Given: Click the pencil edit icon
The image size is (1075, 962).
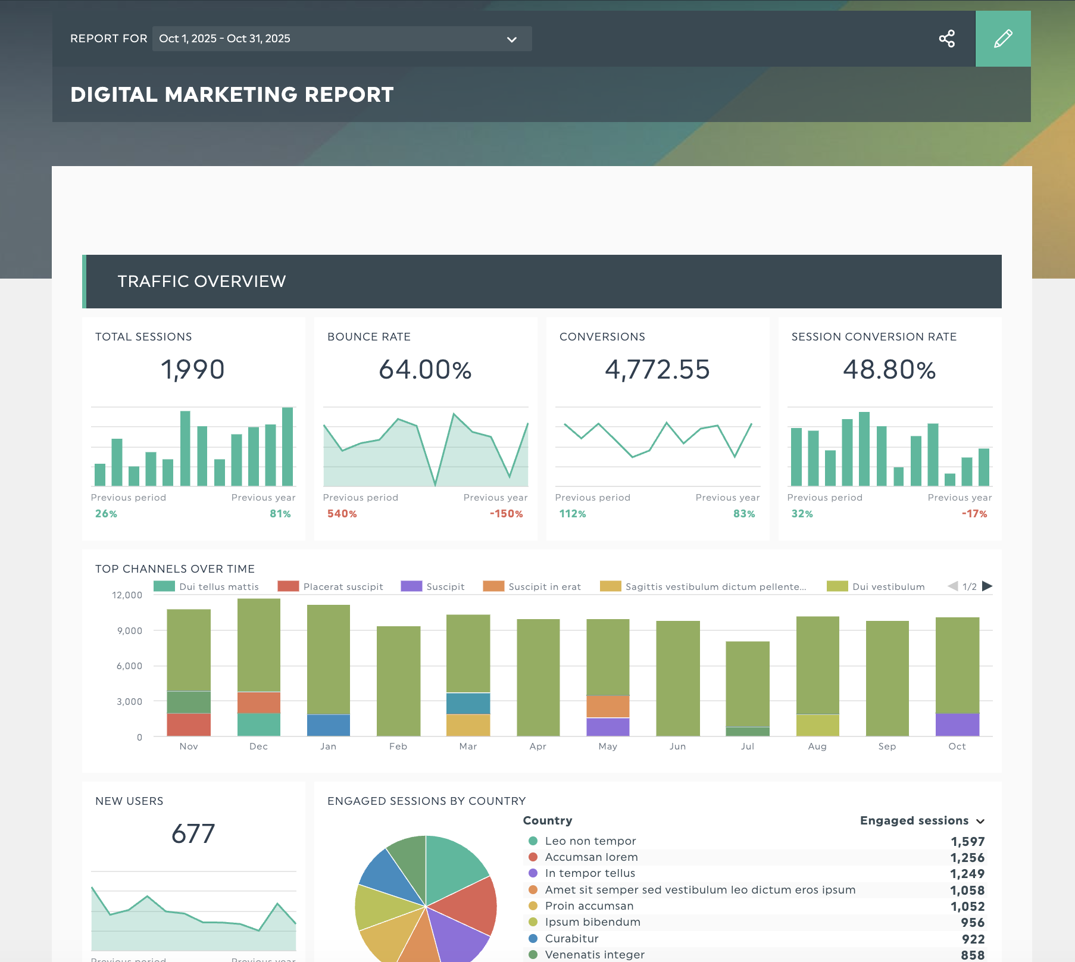Looking at the screenshot, I should (1003, 38).
